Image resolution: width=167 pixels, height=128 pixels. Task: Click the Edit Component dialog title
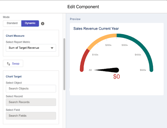[83, 7]
